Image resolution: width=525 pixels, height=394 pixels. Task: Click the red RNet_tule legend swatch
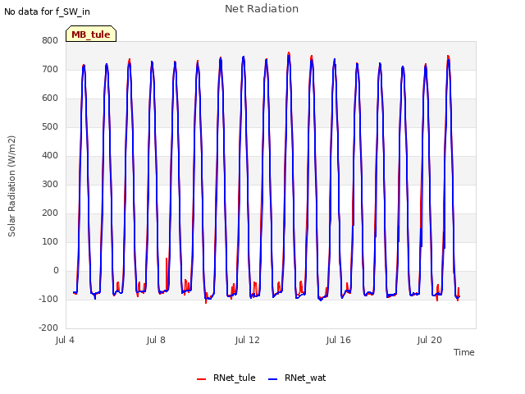pyautogui.click(x=201, y=379)
